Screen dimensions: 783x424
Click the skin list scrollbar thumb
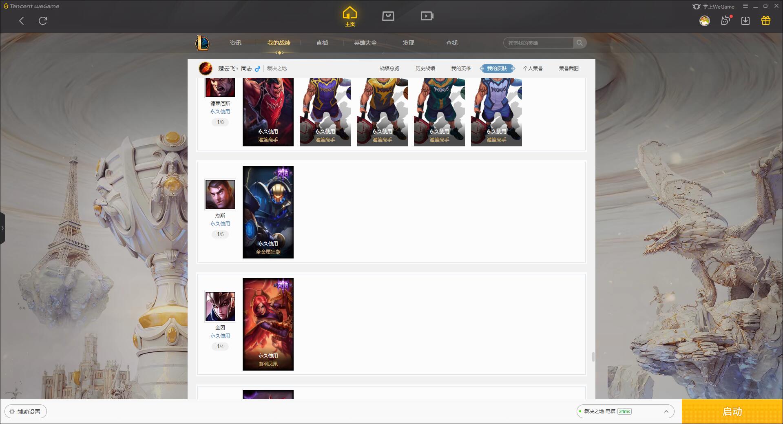tap(593, 357)
